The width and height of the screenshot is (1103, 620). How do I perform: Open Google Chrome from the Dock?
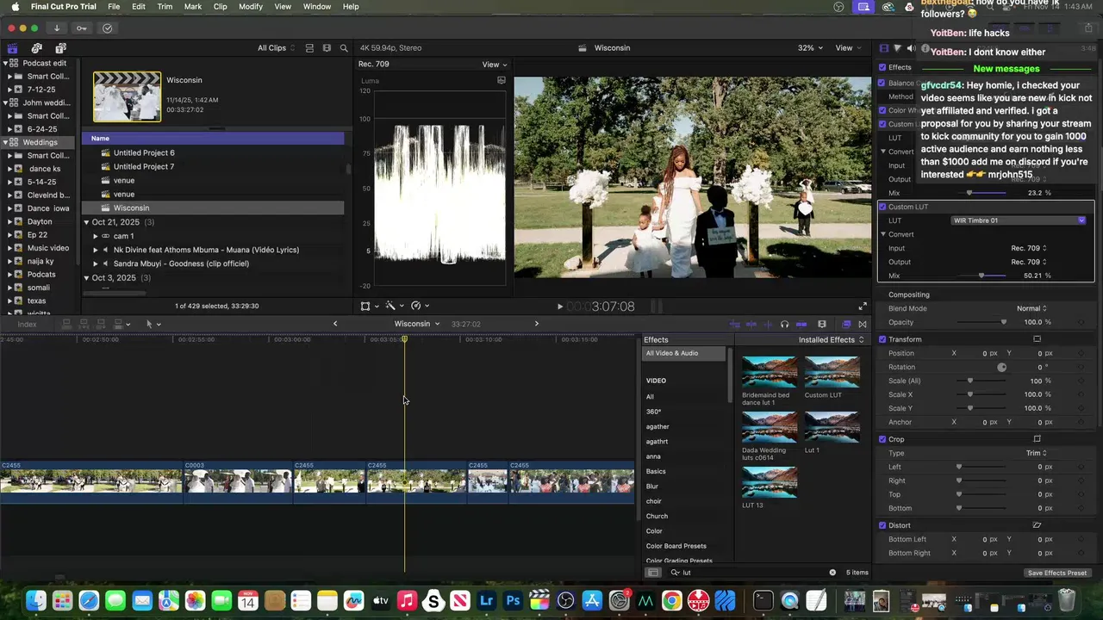coord(672,600)
